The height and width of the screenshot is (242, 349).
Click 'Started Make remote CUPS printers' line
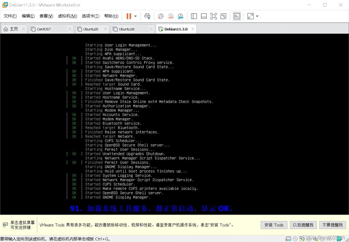pos(142,189)
